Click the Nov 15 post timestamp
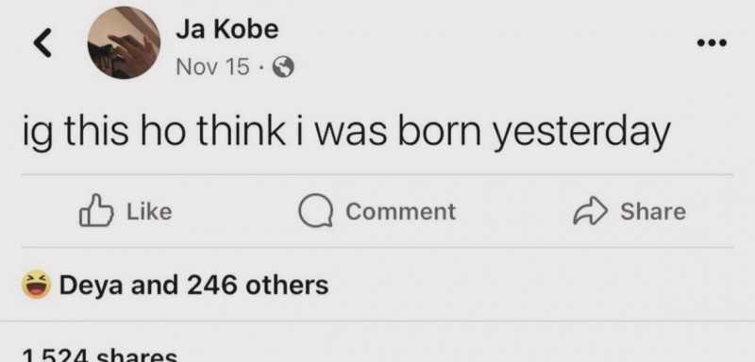Viewport: 755px width, 362px height. [x=213, y=67]
